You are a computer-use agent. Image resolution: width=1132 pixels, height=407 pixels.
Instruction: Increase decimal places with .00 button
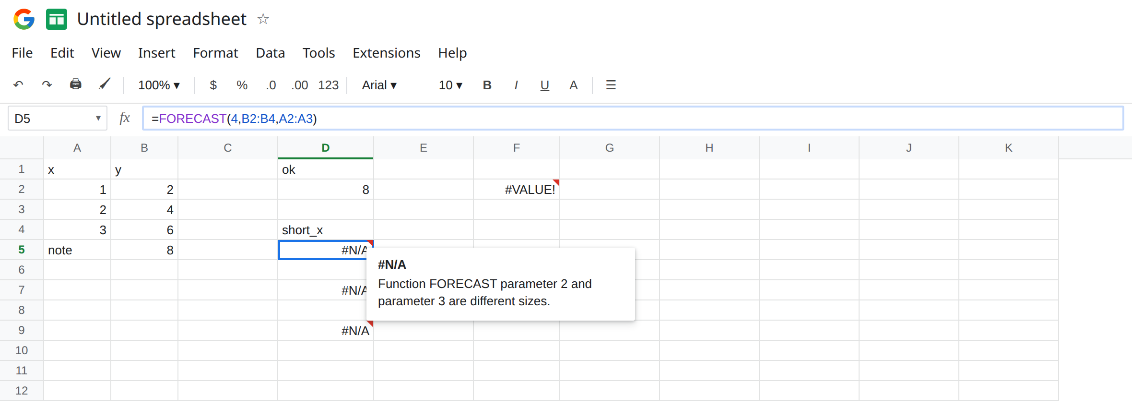click(x=300, y=85)
